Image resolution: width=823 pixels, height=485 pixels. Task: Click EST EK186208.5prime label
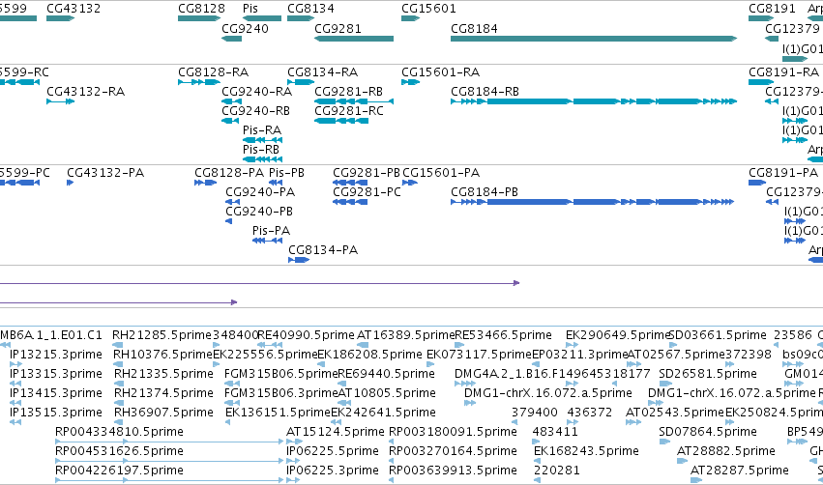[x=370, y=355]
